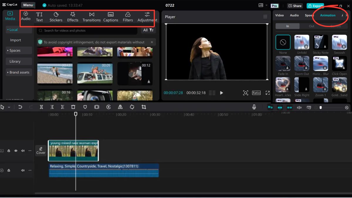Switch to Out animations tab

click(312, 26)
